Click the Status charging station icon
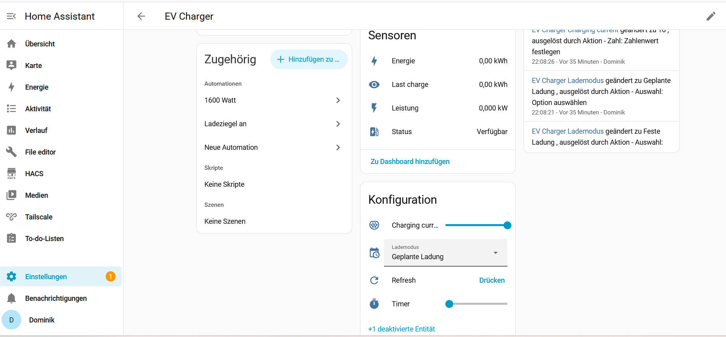Image resolution: width=726 pixels, height=337 pixels. pyautogui.click(x=374, y=132)
